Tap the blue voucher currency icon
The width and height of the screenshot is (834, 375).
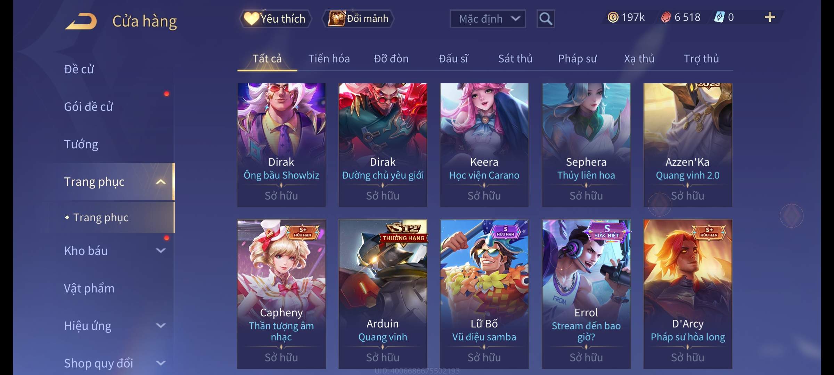point(719,17)
